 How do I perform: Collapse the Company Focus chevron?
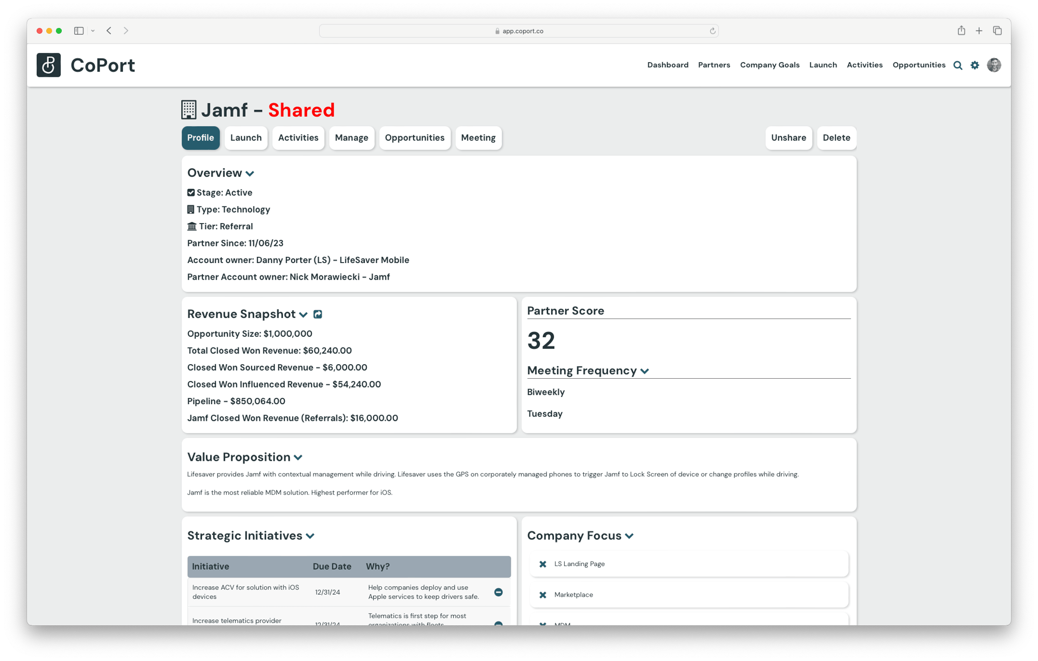pos(629,536)
